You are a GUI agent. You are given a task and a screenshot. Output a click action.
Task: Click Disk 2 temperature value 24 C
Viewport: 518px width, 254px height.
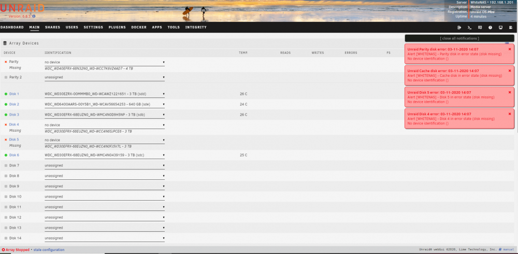pos(243,105)
